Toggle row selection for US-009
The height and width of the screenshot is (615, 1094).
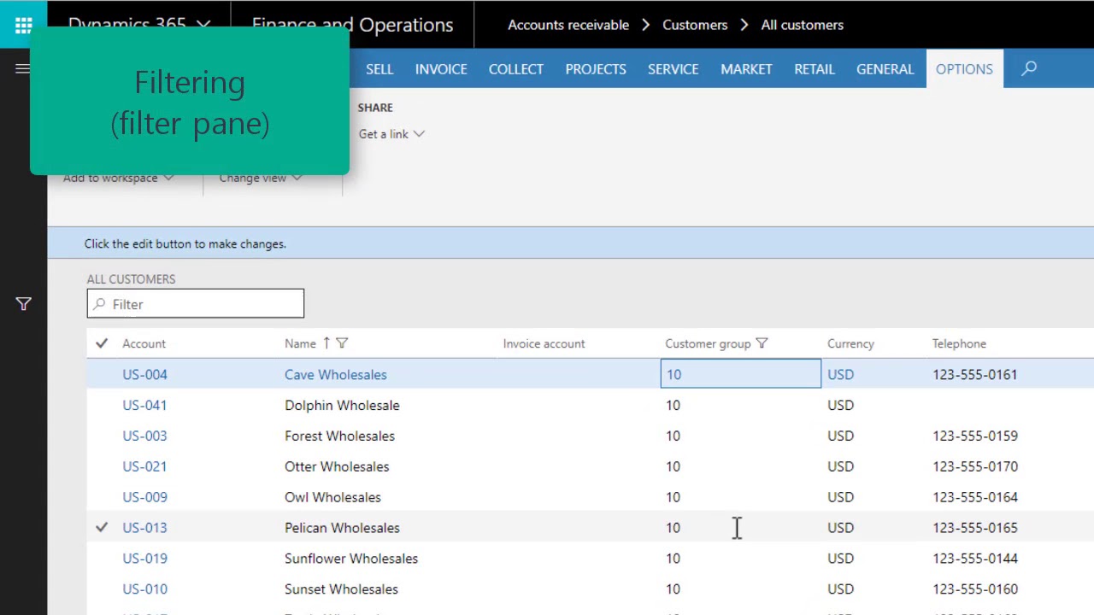[102, 497]
